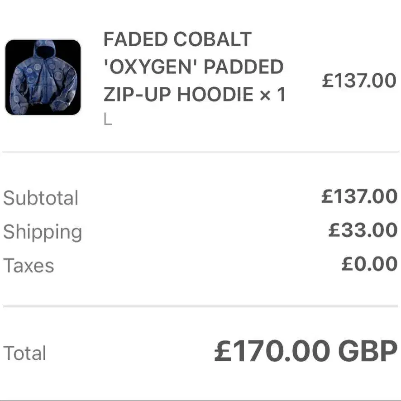Open the blue hoodie product thumbnail
401x401 pixels.
click(43, 77)
